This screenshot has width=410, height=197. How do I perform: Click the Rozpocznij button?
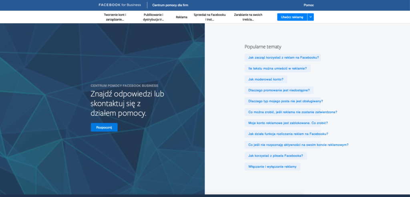point(104,127)
